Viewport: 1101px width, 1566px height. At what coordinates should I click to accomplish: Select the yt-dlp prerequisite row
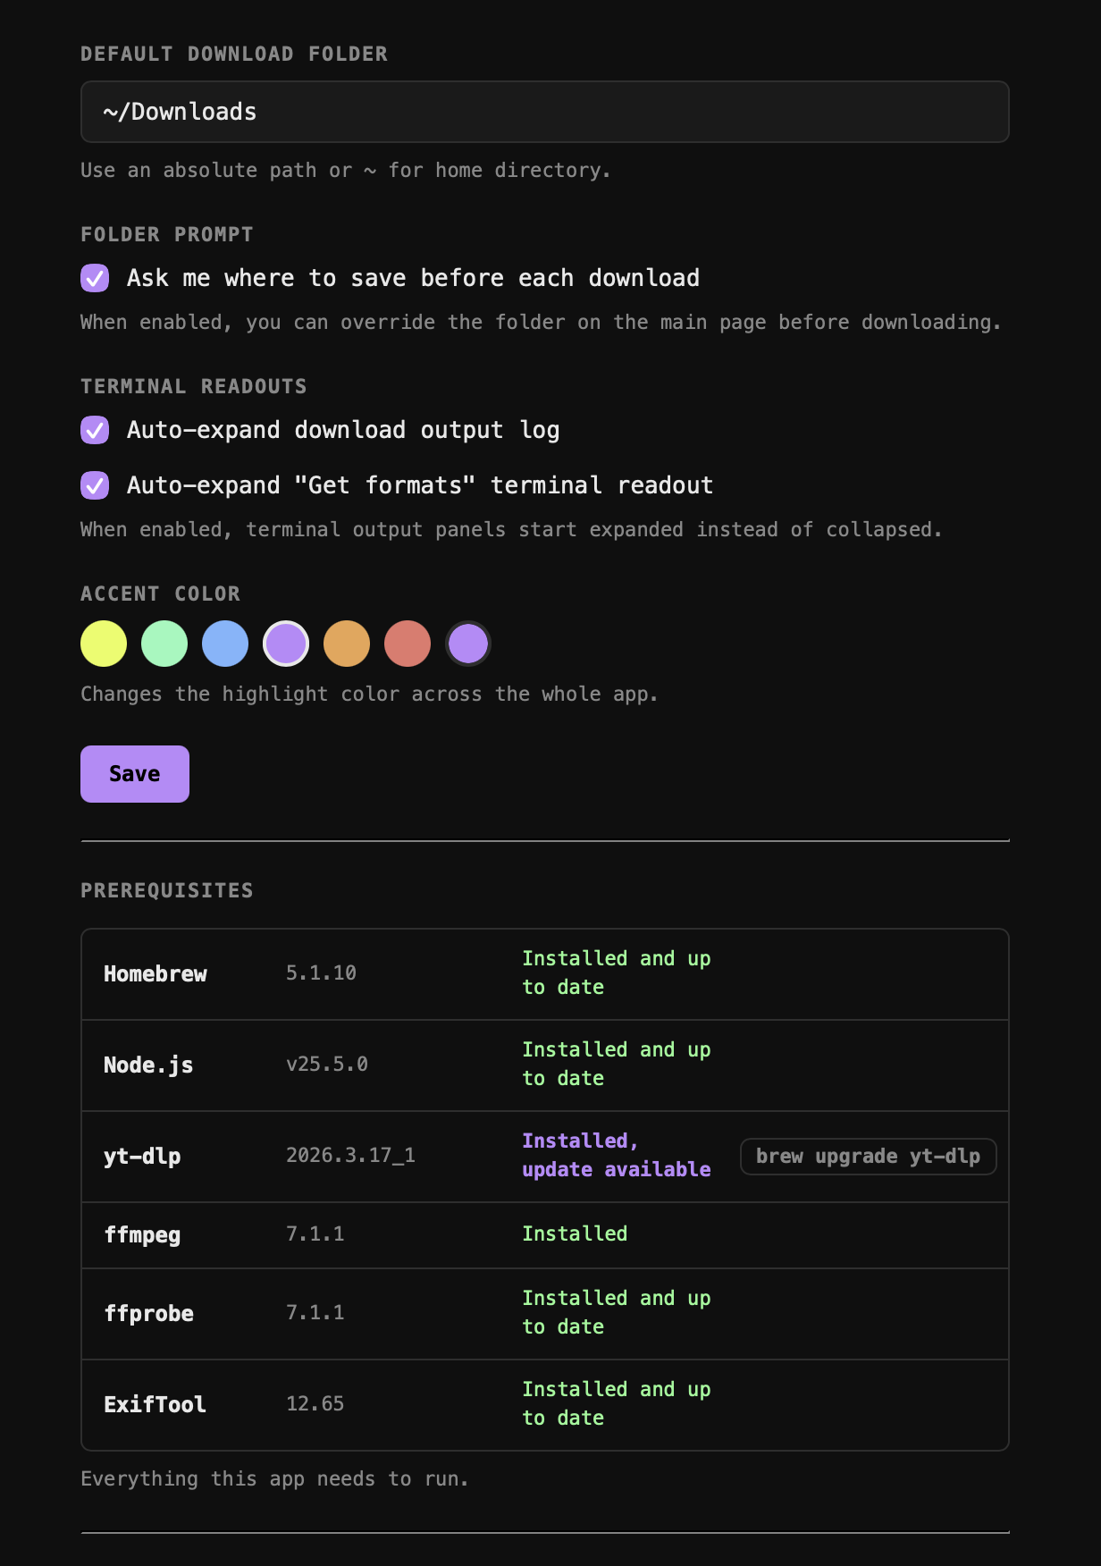[545, 1157]
